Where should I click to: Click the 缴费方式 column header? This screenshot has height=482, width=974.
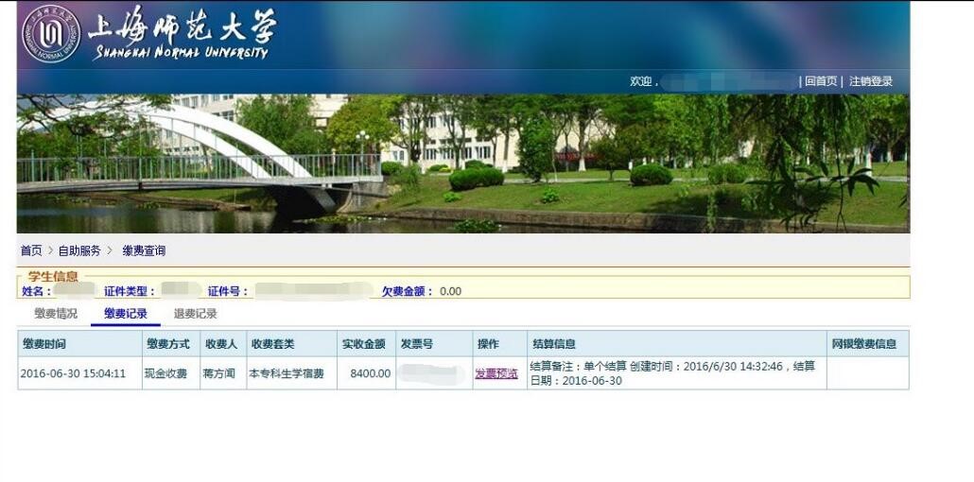[166, 344]
